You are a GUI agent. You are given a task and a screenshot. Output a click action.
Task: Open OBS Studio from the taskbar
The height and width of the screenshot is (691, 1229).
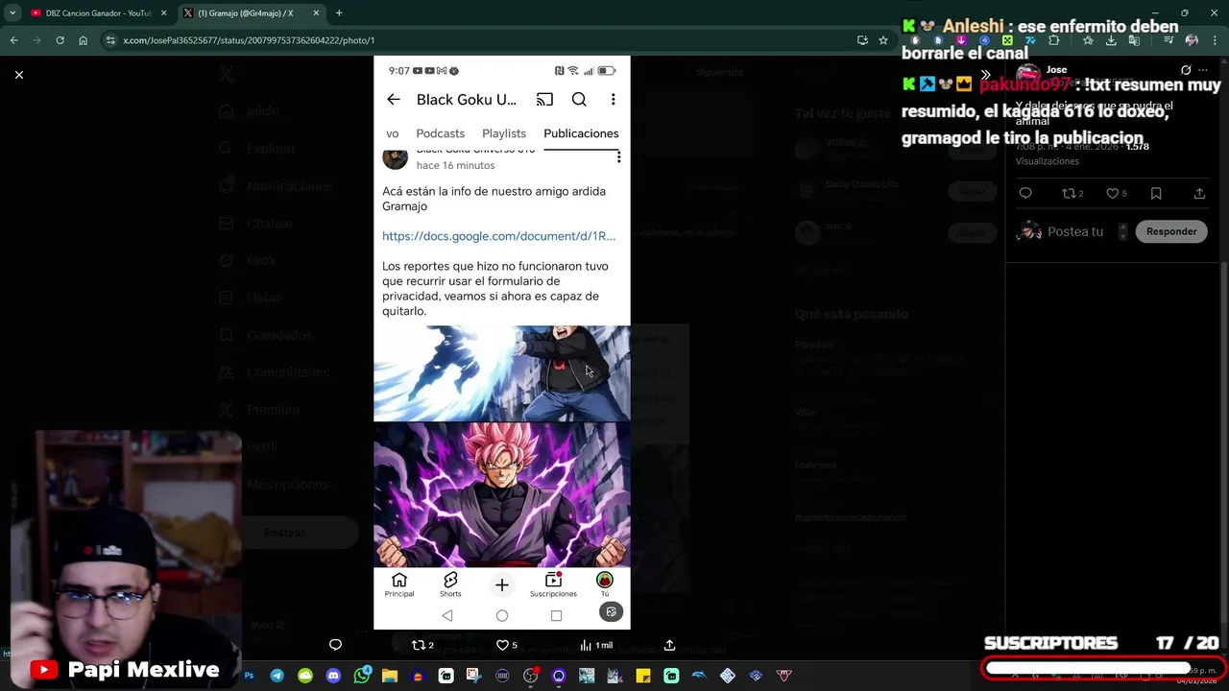point(530,676)
